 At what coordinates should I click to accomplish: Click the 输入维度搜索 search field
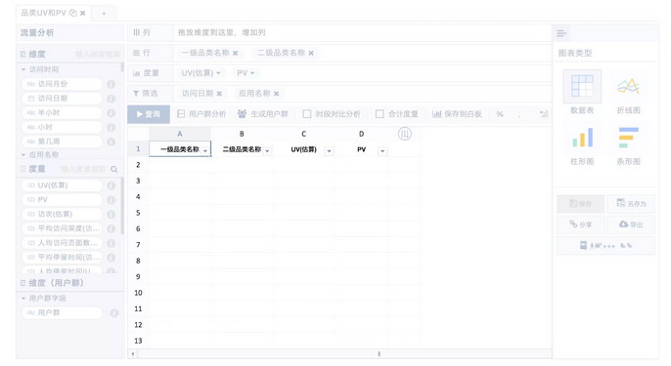click(x=98, y=55)
